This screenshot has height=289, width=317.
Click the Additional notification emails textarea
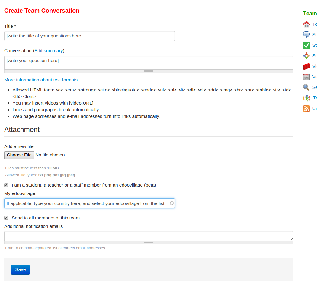pyautogui.click(x=149, y=236)
